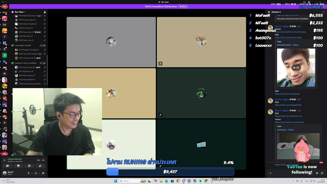This screenshot has width=327, height=184.
Task: Select user 0928 Noelle Alwaystogather
Action: click(x=30, y=84)
